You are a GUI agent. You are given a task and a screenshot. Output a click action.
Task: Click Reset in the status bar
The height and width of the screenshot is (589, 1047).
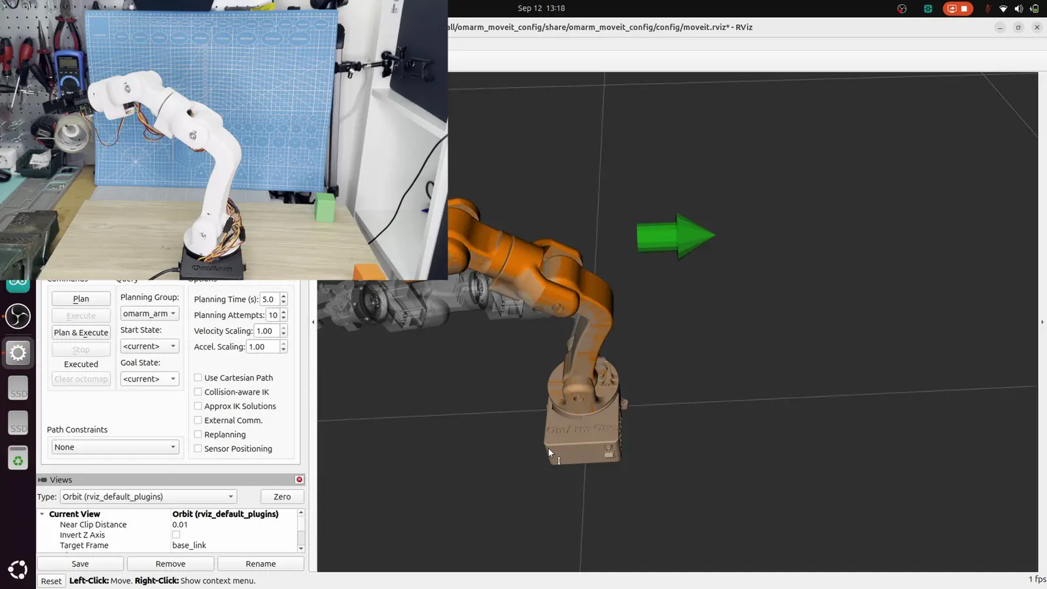(x=51, y=581)
